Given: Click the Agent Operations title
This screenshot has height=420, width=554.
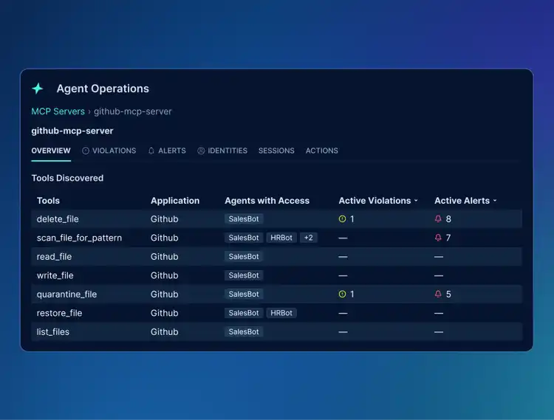Looking at the screenshot, I should pyautogui.click(x=103, y=89).
